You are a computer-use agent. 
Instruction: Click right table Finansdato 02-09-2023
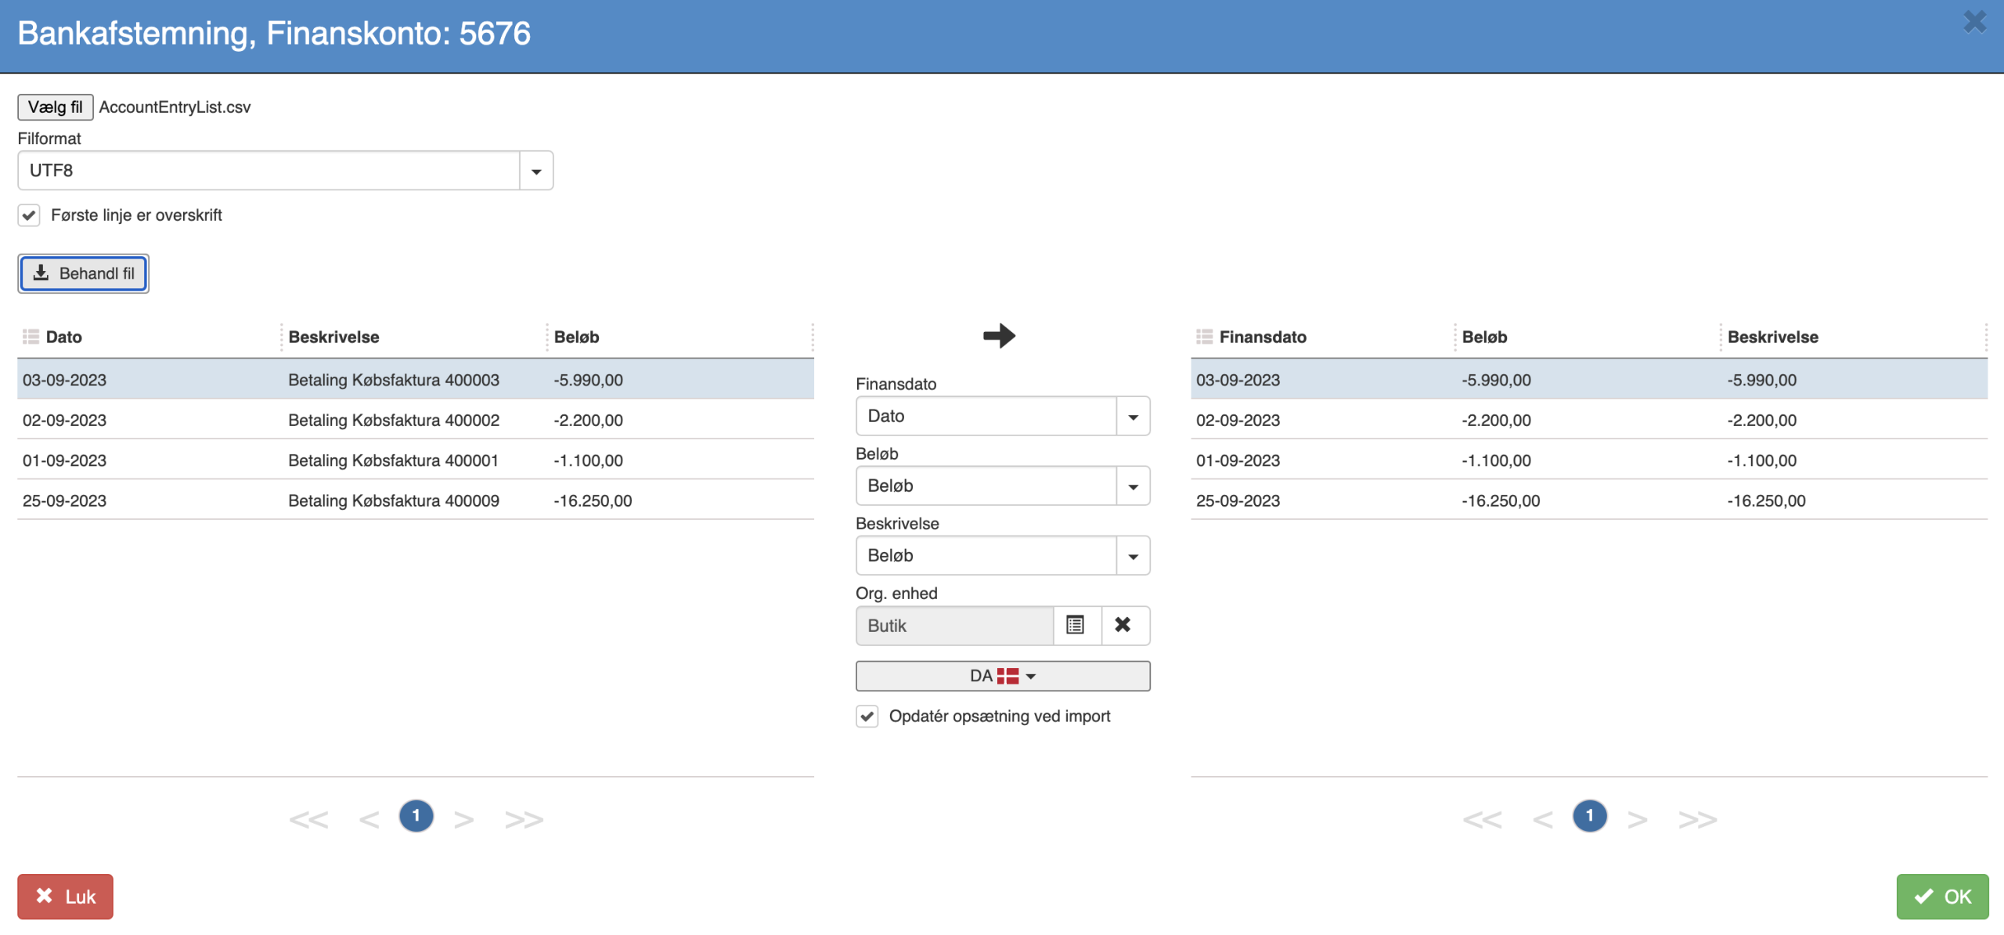coord(1238,421)
